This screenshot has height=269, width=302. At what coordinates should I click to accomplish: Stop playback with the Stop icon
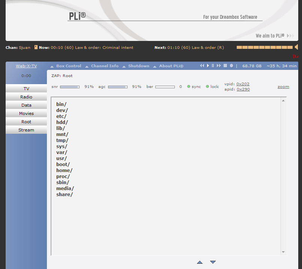[224, 66]
